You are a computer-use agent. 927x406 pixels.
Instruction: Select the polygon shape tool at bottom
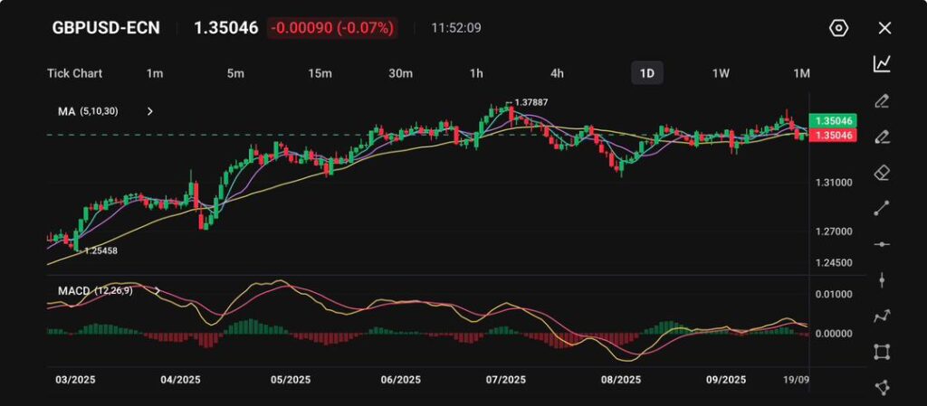pyautogui.click(x=882, y=387)
